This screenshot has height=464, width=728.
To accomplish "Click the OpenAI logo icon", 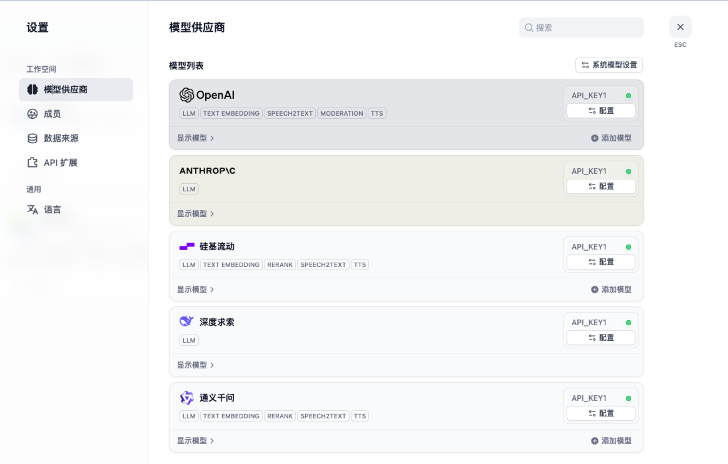I will click(186, 95).
